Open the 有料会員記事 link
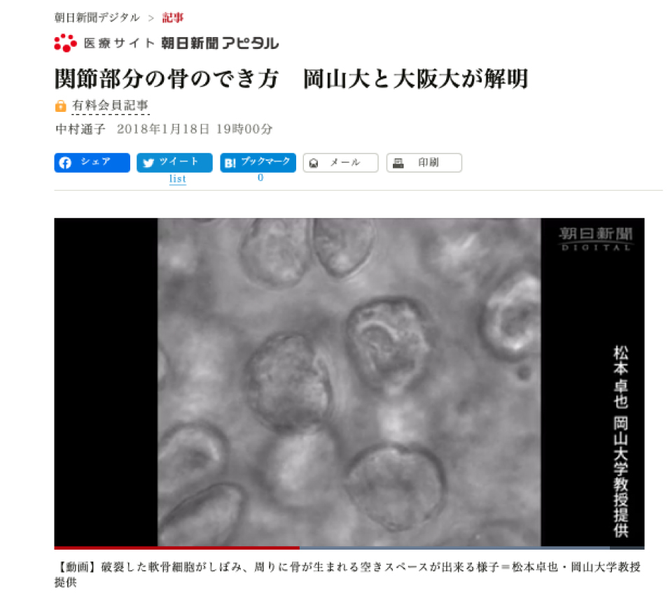The height and width of the screenshot is (600, 668). [111, 105]
